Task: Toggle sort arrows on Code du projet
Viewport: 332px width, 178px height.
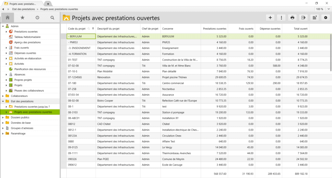Action: [93, 29]
